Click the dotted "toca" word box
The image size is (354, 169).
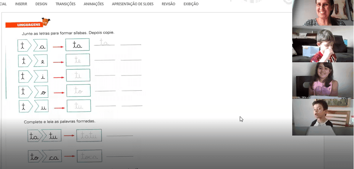89,157
